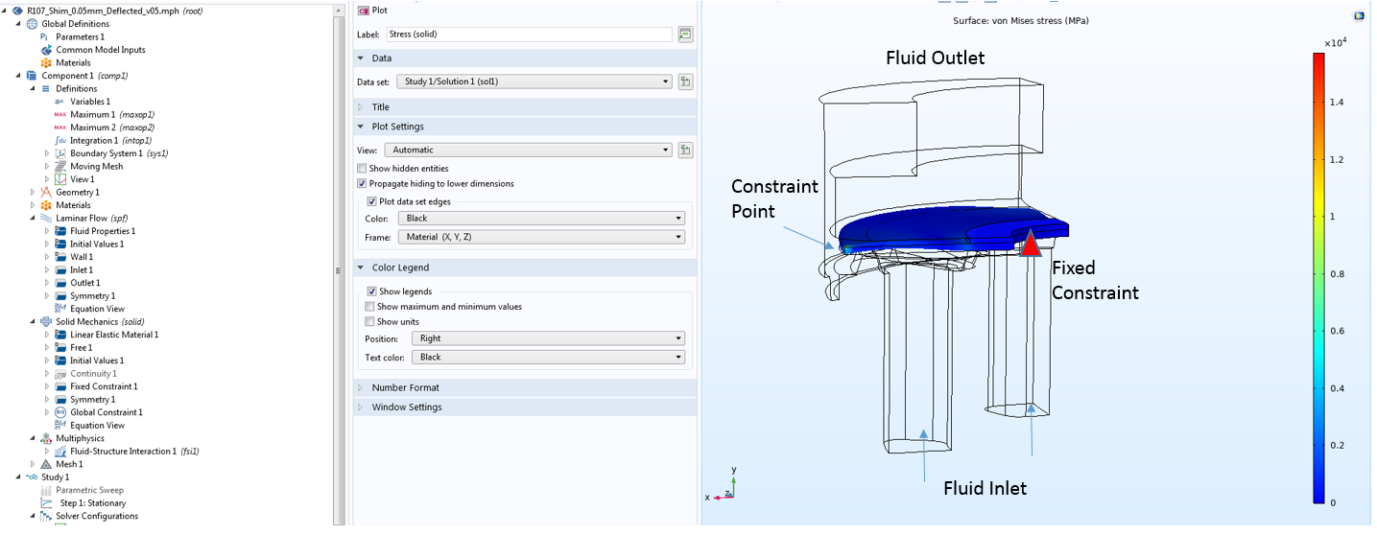Click the Plot icon at top of settings
The width and height of the screenshot is (1377, 535).
click(363, 10)
